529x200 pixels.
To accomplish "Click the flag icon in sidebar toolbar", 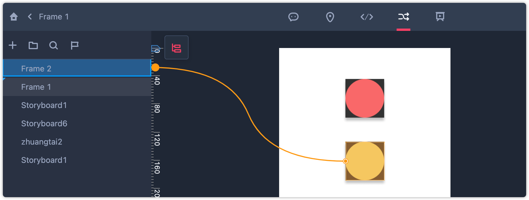I will tap(75, 45).
